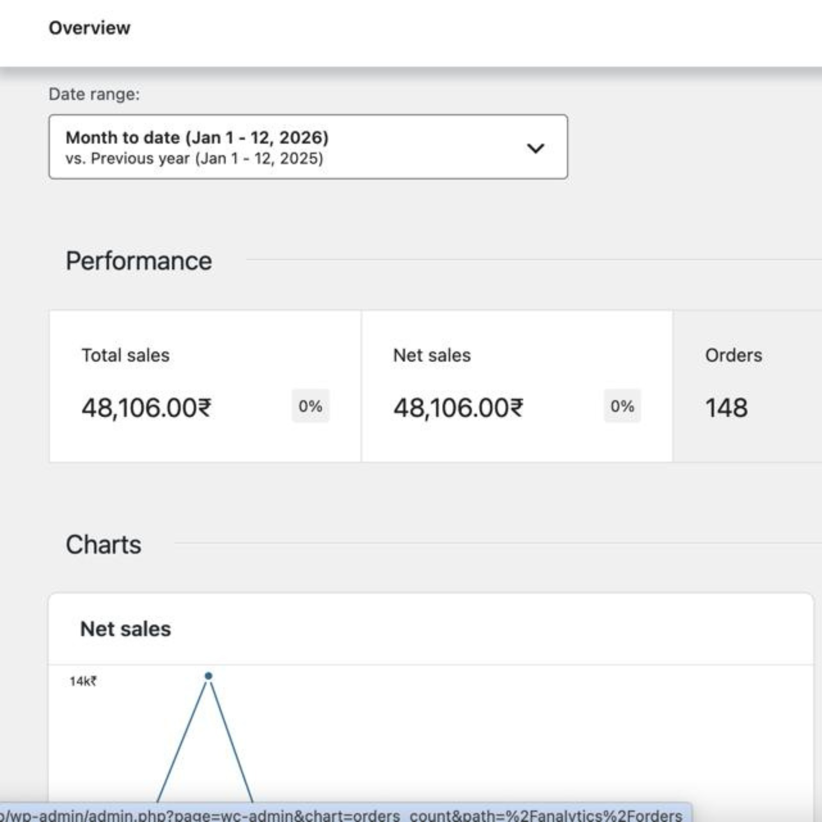Click the rising line segment of chart
Viewport: 822px width, 822px height.
click(182, 742)
